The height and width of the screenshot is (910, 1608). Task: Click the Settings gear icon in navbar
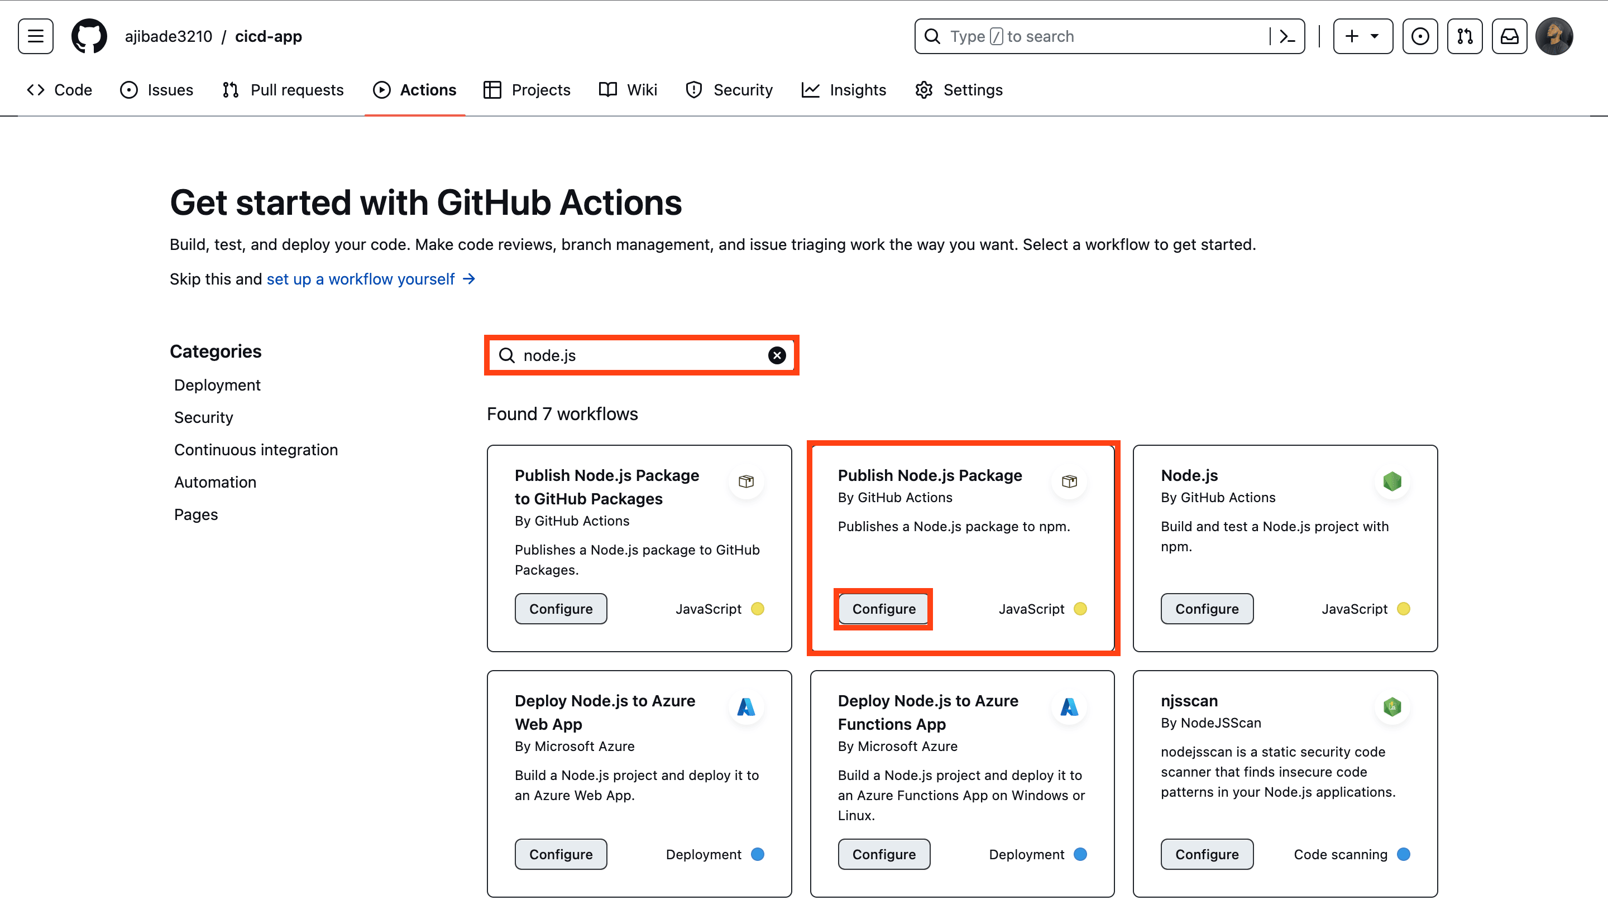tap(925, 89)
